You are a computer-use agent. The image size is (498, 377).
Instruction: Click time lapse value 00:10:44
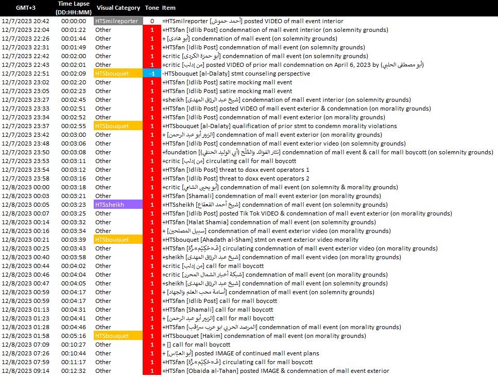(x=74, y=353)
